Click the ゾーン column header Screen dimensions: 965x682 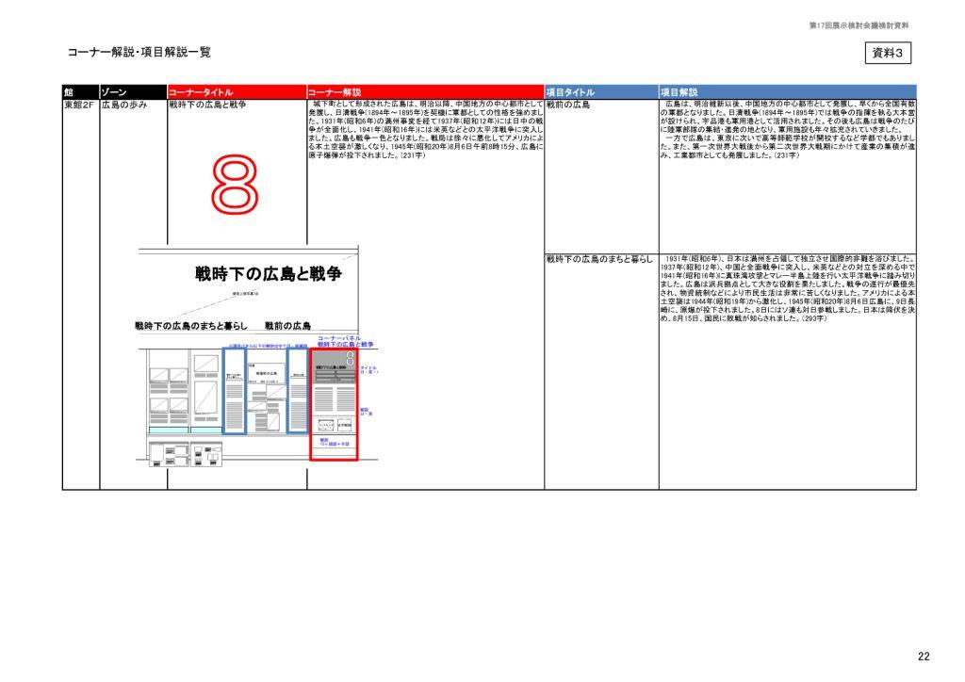(115, 92)
